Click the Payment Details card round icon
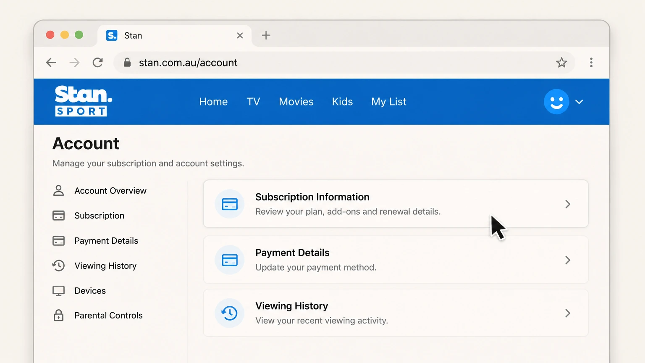This screenshot has height=363, width=645. tap(230, 260)
